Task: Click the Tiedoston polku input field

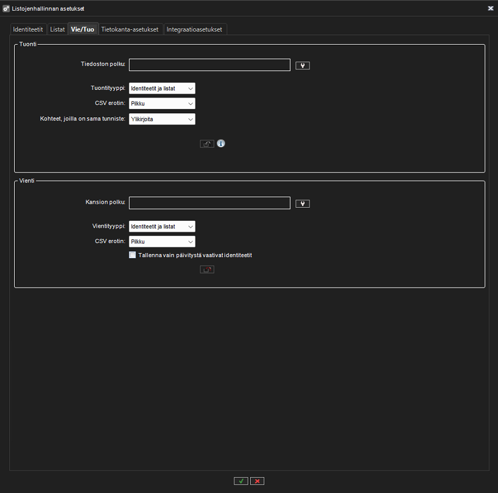Action: (x=210, y=65)
